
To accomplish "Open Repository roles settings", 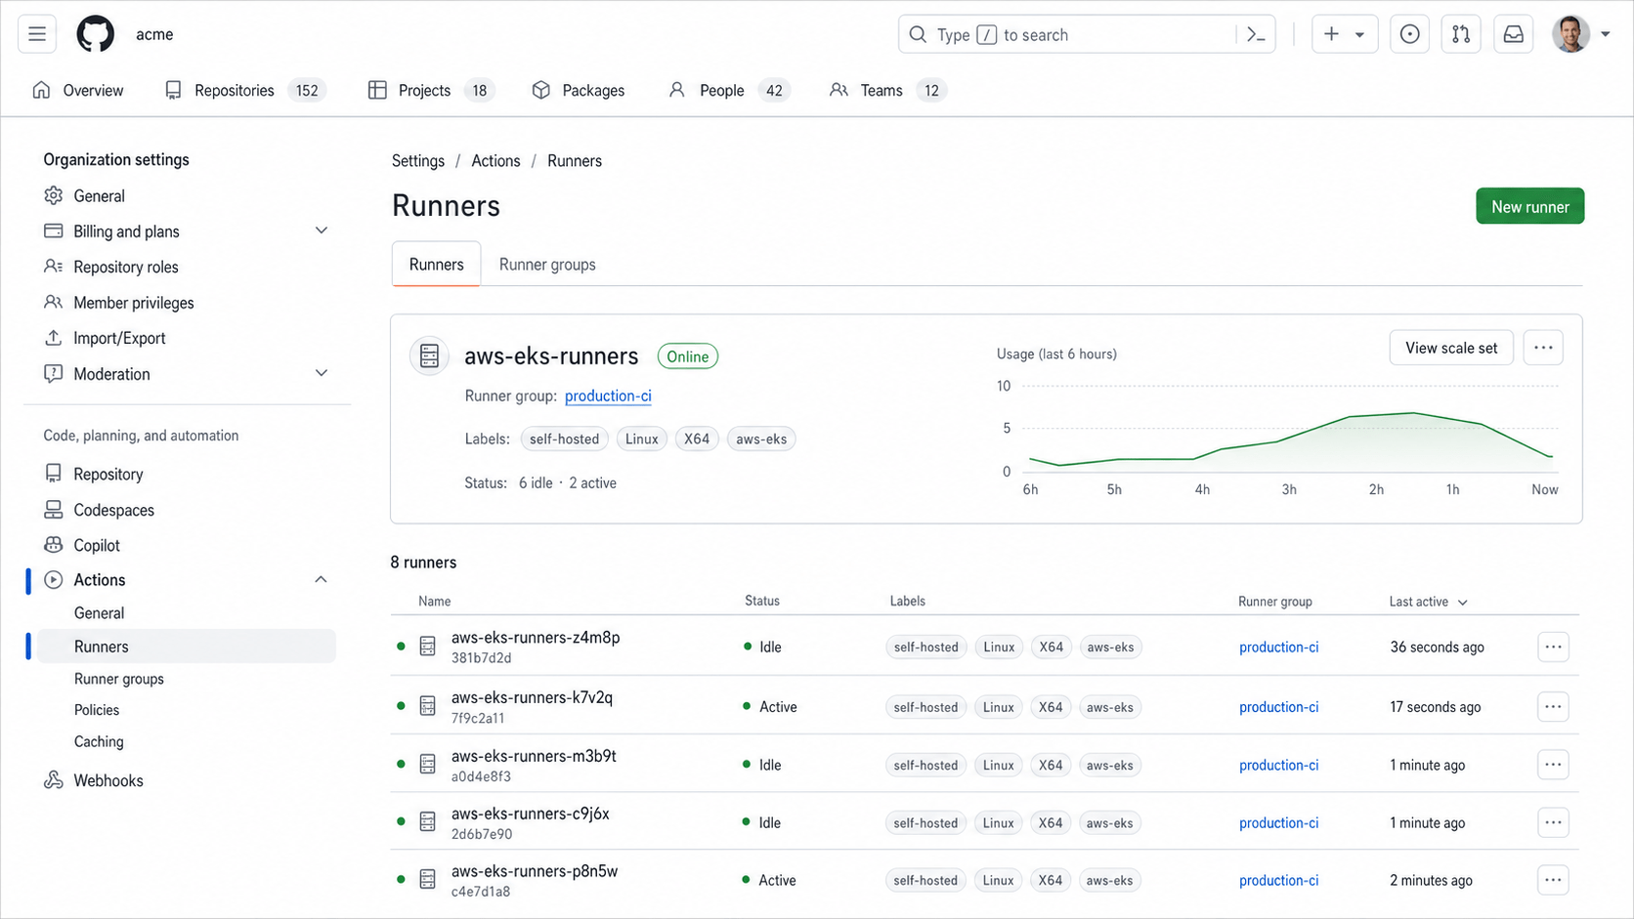I will pyautogui.click(x=126, y=267).
